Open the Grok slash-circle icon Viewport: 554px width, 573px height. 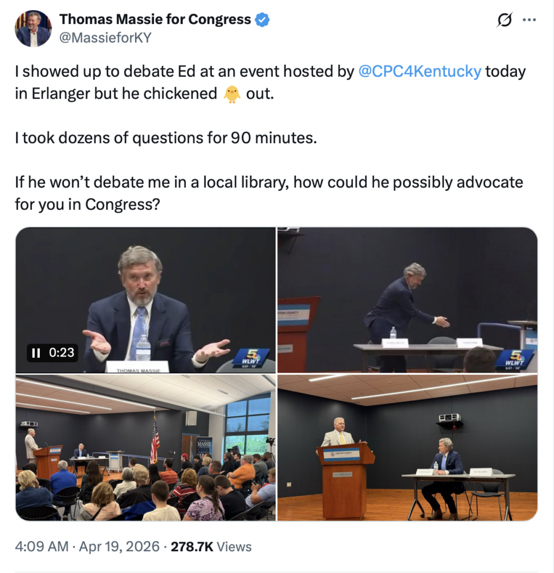tap(504, 20)
